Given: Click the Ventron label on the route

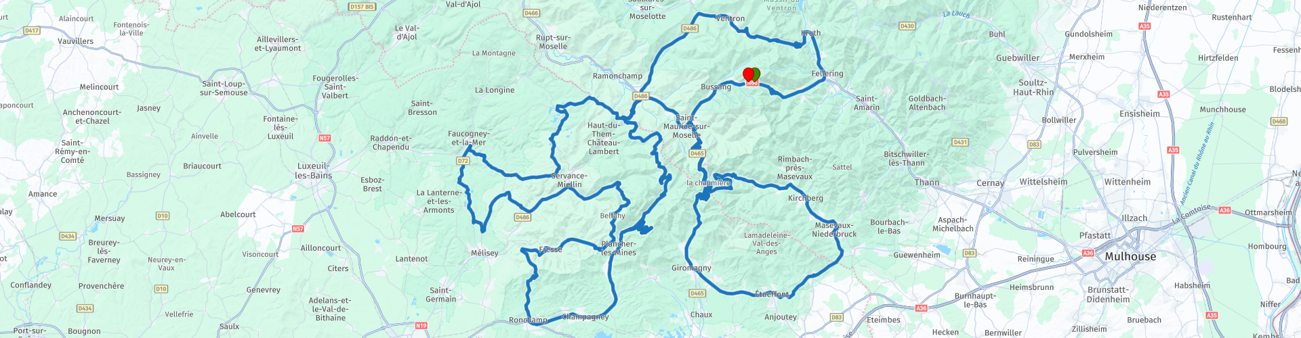Looking at the screenshot, I should coord(730,19).
